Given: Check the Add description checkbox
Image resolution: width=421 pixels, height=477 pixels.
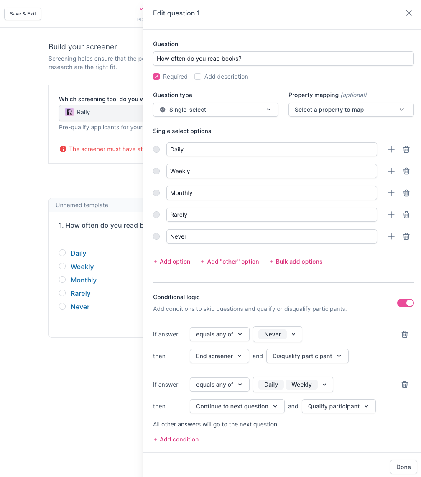Looking at the screenshot, I should [198, 77].
